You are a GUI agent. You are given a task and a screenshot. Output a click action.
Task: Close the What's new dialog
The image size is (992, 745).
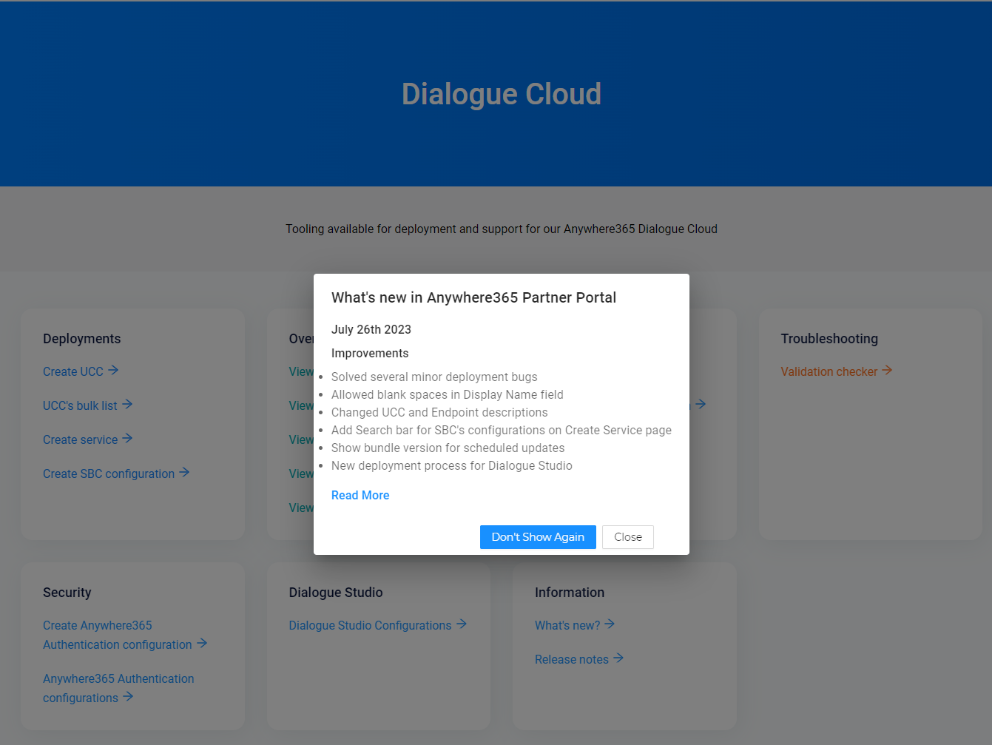pyautogui.click(x=628, y=537)
